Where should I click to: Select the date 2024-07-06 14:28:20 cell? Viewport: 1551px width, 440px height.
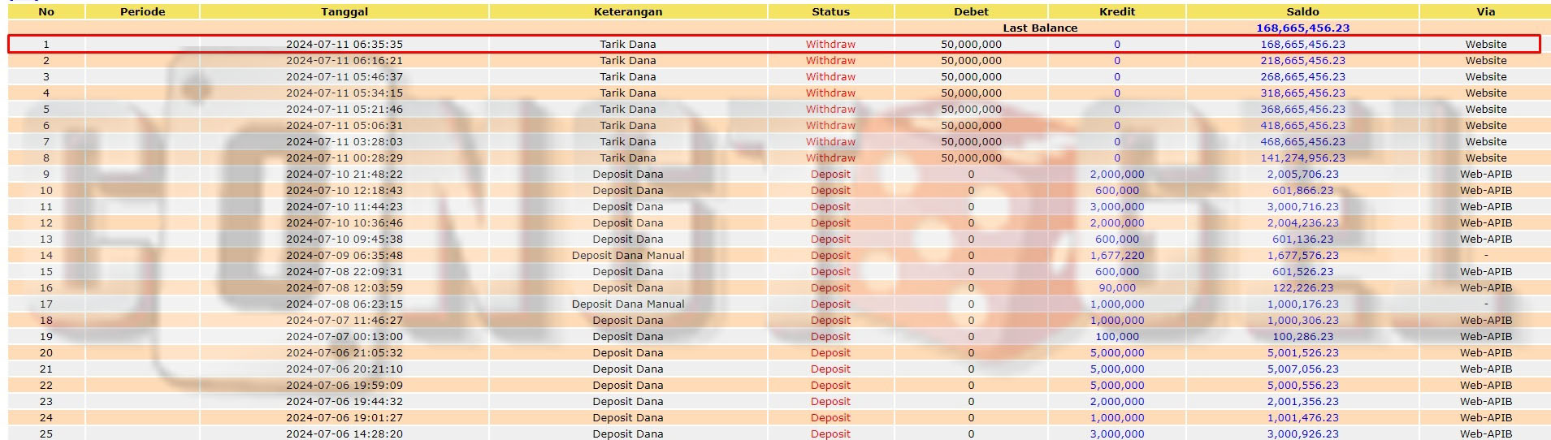pos(344,434)
